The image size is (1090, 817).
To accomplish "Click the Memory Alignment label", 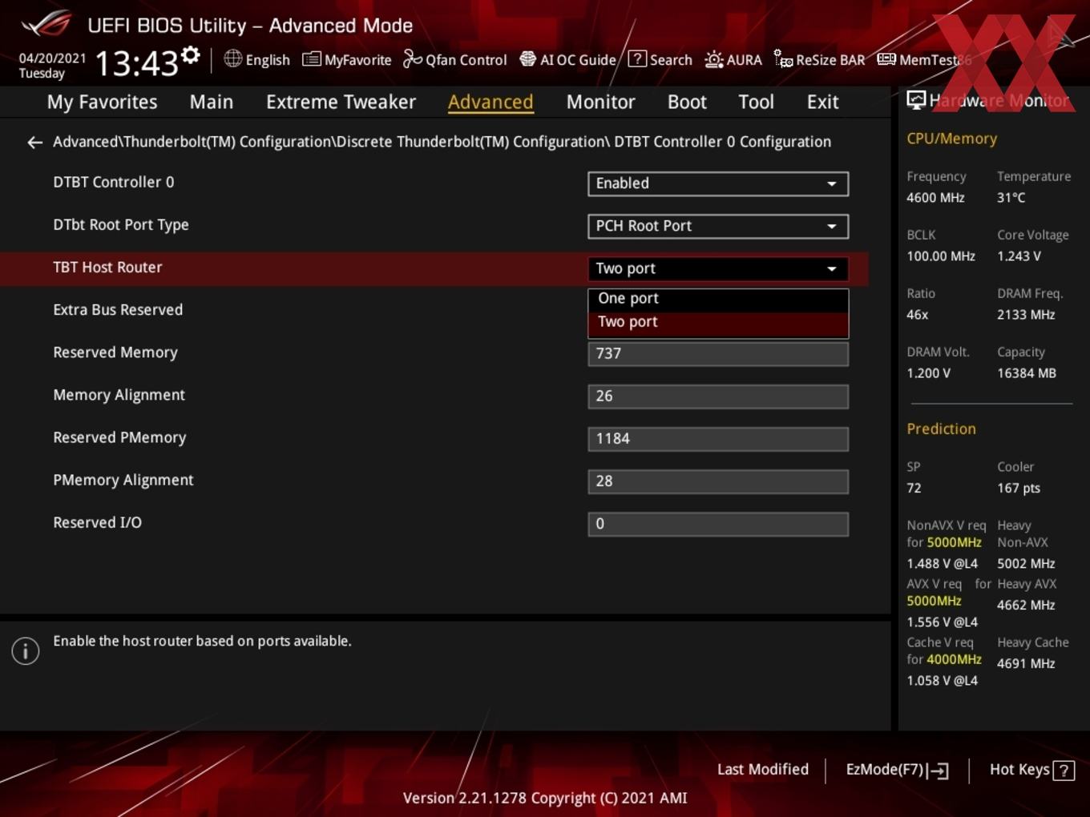I will point(119,395).
